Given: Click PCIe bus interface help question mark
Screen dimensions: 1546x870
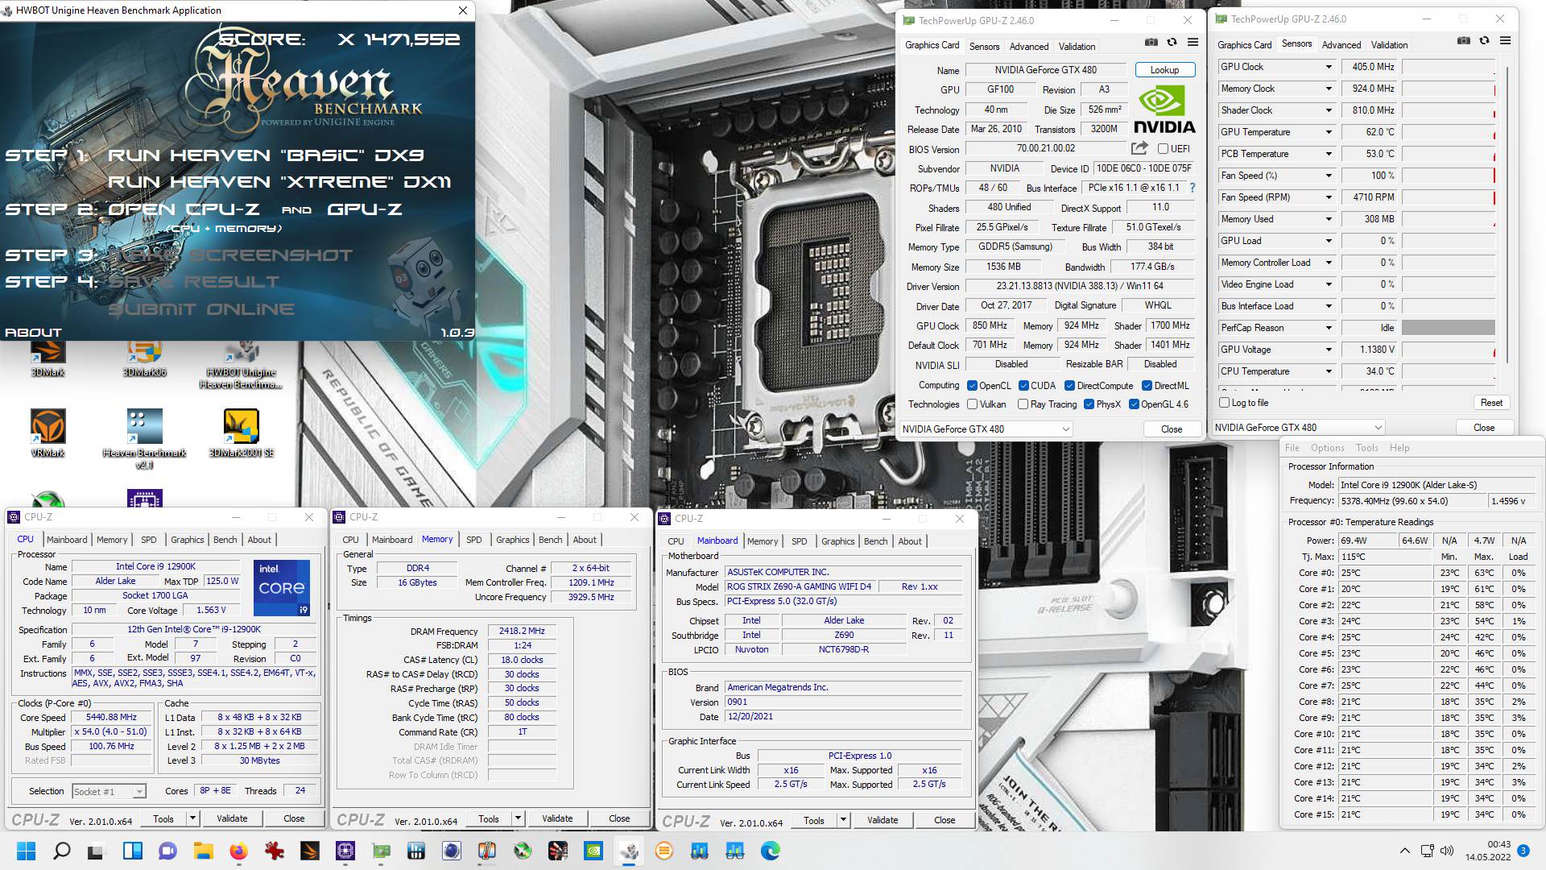Looking at the screenshot, I should [1193, 188].
